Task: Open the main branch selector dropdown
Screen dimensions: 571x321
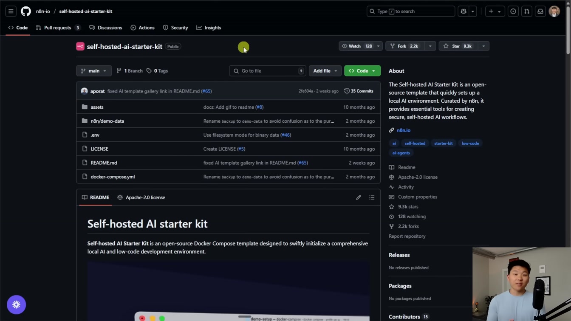Action: (x=94, y=71)
